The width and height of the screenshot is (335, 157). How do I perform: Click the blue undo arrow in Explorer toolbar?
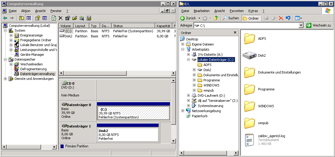tap(288, 18)
